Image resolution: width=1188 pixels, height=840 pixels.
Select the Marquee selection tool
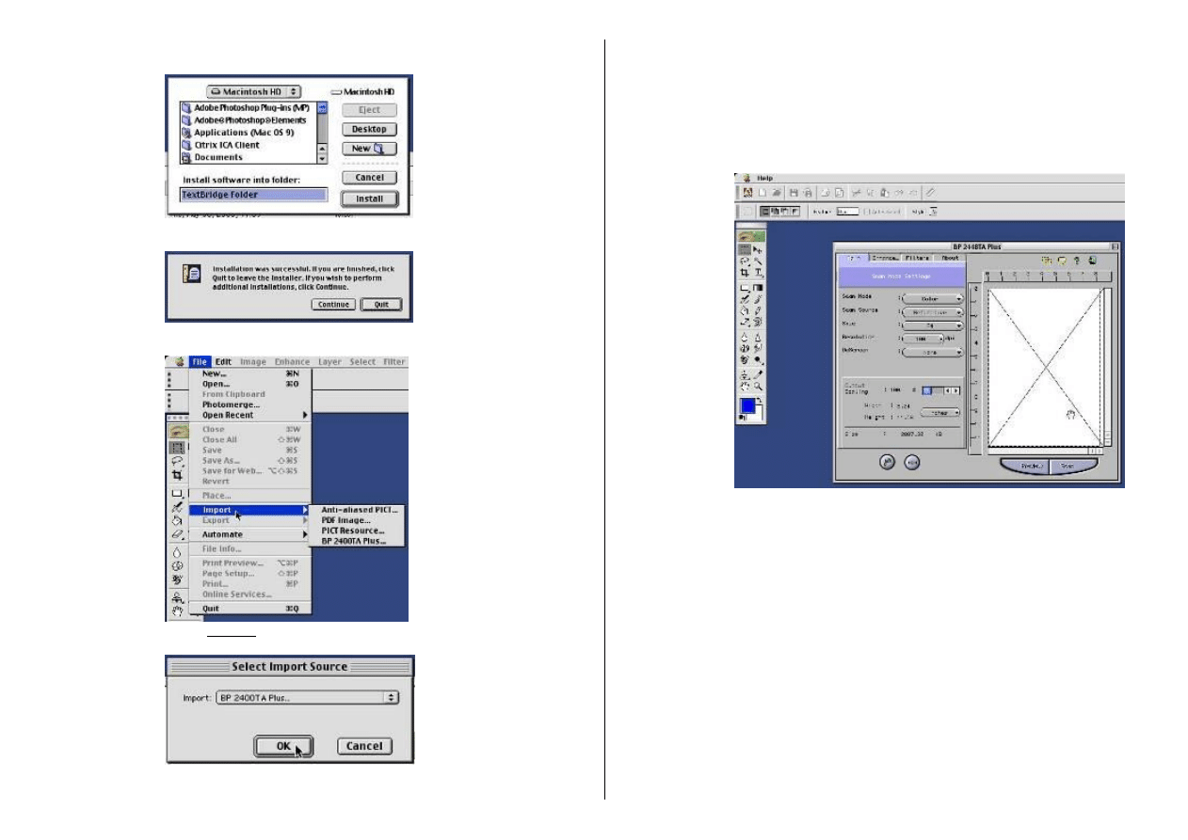click(745, 249)
